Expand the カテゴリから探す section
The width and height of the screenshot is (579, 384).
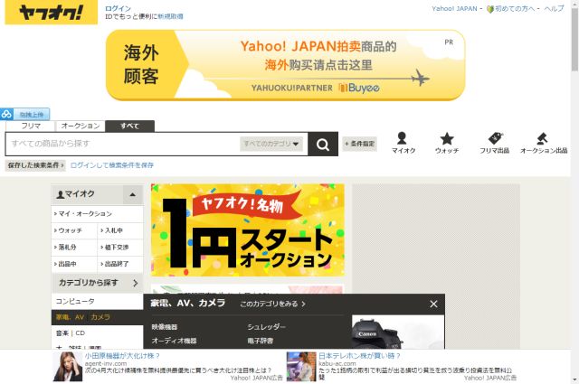[132, 283]
